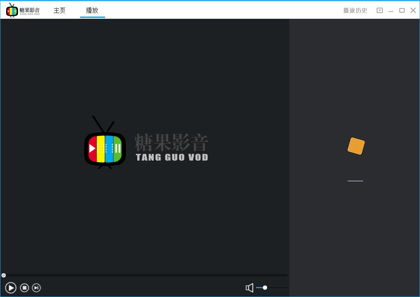Skip to the next video
The width and height of the screenshot is (420, 297).
tap(36, 288)
